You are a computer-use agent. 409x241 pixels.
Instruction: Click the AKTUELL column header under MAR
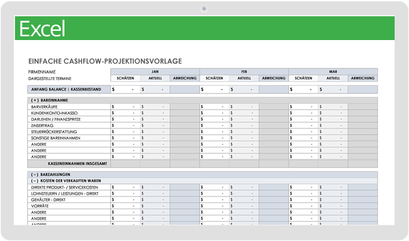pyautogui.click(x=333, y=78)
